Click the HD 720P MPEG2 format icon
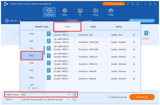The image size is (160, 105). (x=49, y=55)
